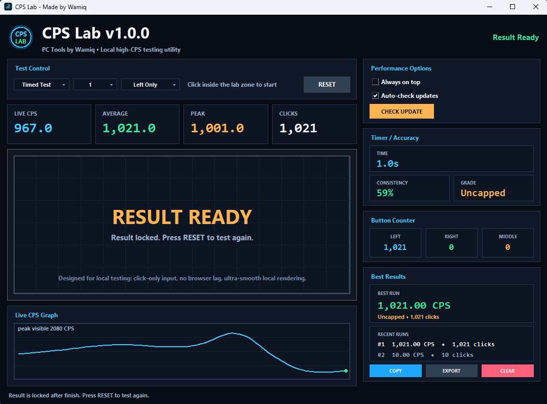Click the green Result Ready status text
The width and height of the screenshot is (547, 404).
tap(516, 38)
